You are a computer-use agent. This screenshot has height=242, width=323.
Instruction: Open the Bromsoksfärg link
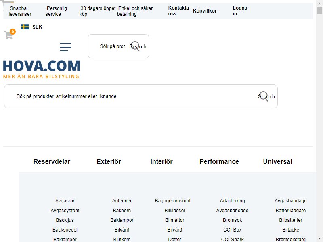tap(291, 239)
